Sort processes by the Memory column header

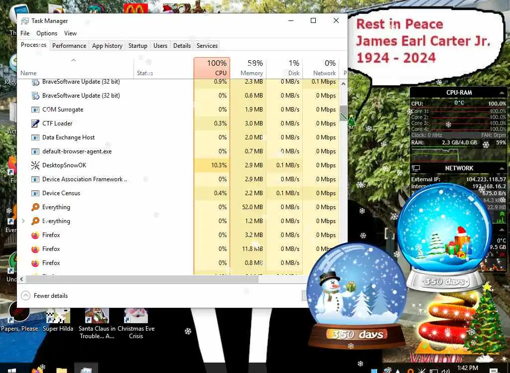(248, 68)
